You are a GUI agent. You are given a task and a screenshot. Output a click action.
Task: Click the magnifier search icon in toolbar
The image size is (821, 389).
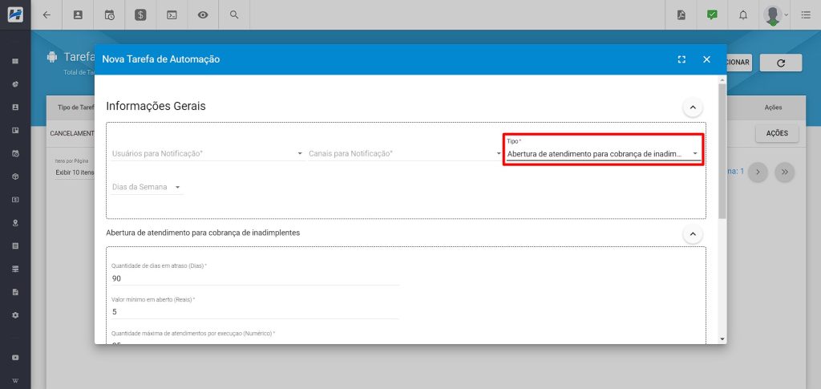[x=234, y=14]
